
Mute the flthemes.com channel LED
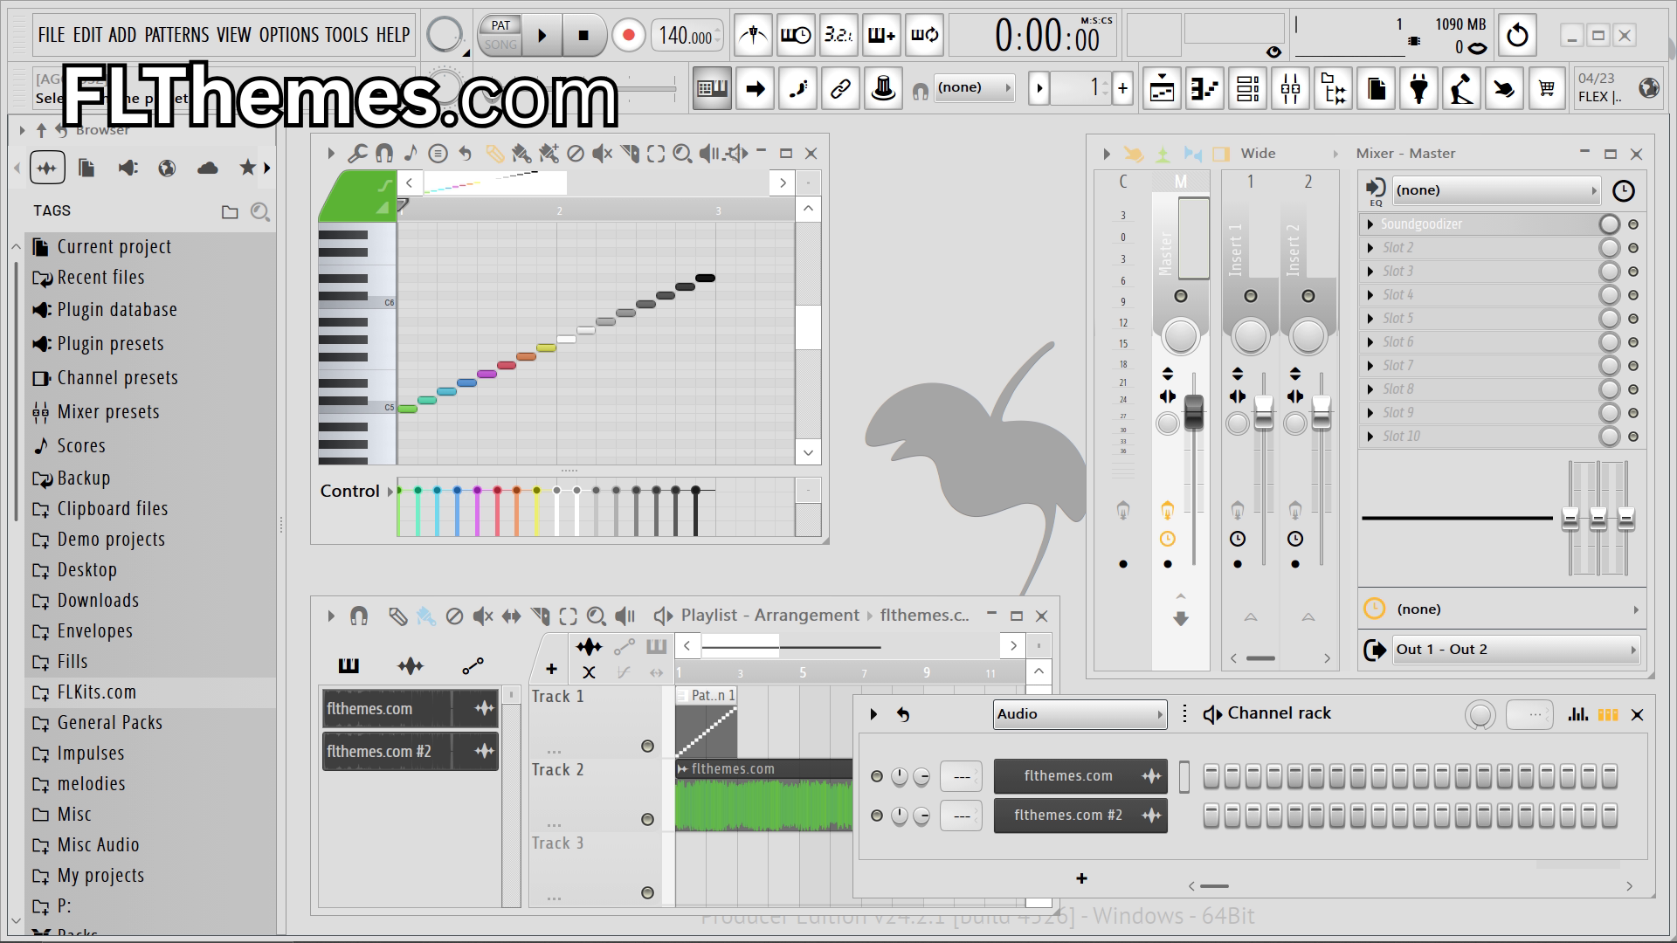click(x=877, y=776)
